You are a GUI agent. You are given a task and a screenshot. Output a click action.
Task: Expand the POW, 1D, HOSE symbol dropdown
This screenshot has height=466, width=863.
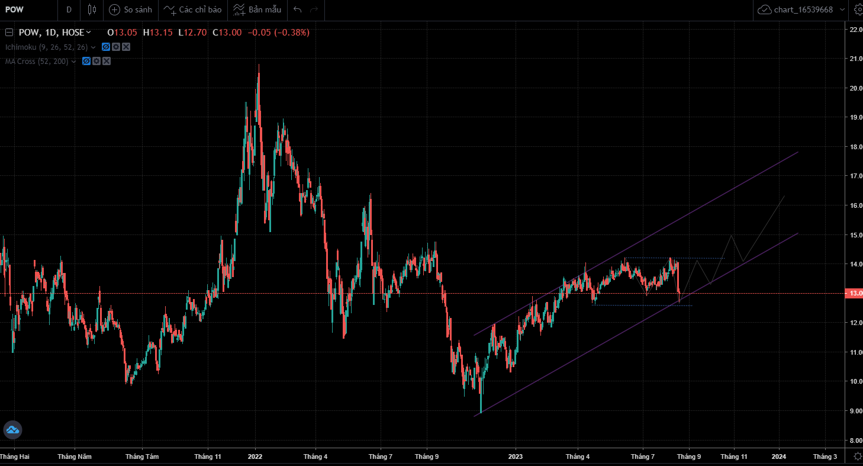point(89,33)
